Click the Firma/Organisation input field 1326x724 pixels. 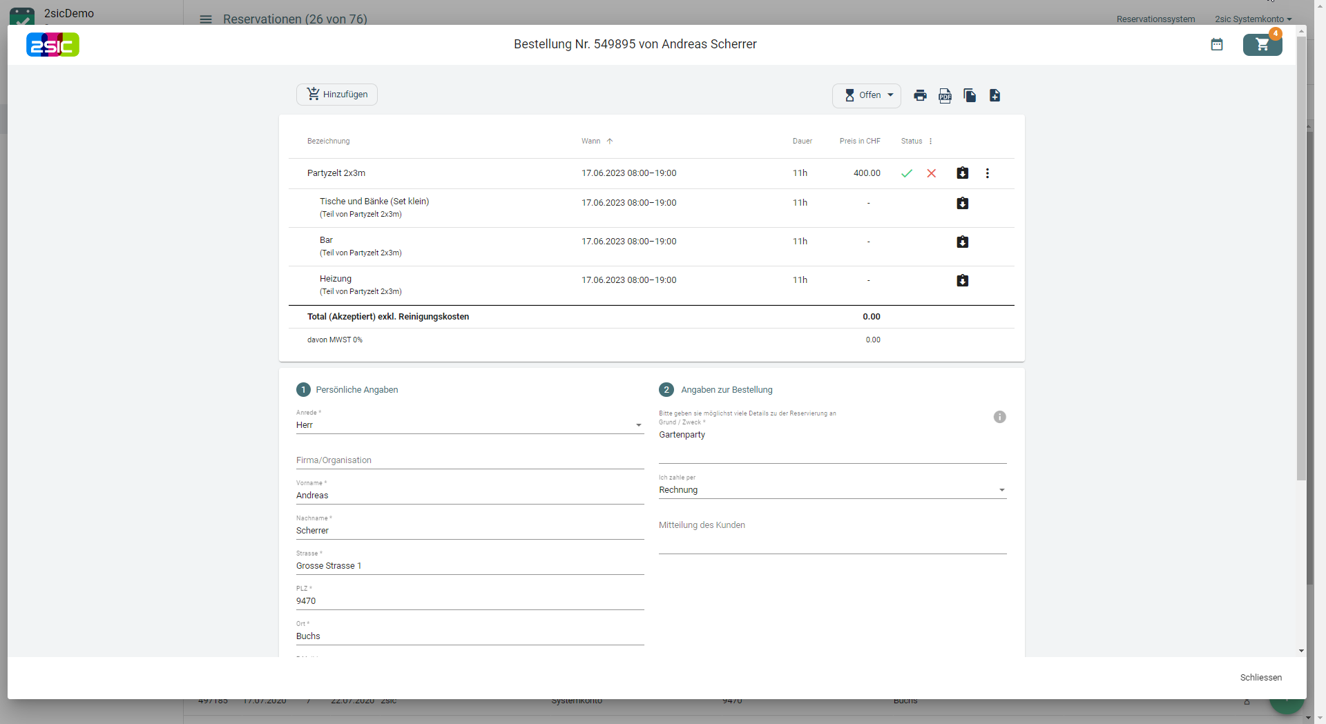coord(470,460)
